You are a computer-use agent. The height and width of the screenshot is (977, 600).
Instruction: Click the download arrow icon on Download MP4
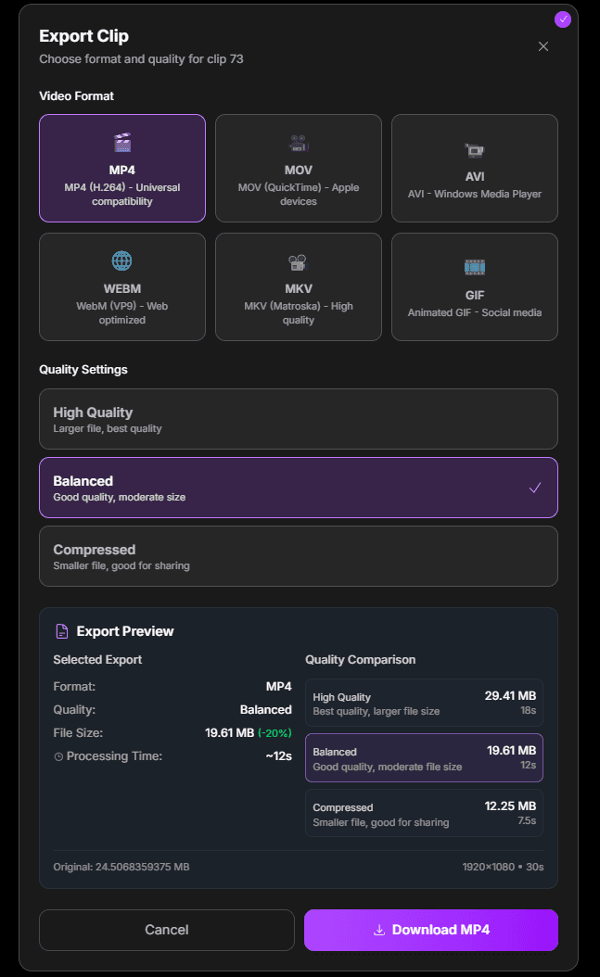click(380, 930)
